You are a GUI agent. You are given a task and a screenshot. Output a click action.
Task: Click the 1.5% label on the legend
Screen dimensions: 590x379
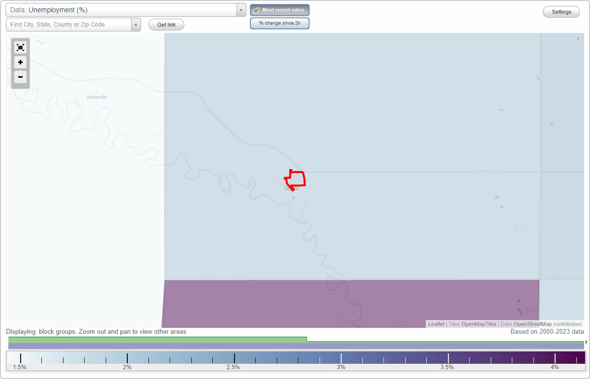coord(20,367)
